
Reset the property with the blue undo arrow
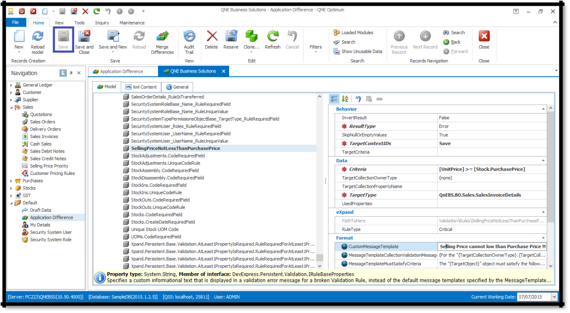click(x=358, y=99)
